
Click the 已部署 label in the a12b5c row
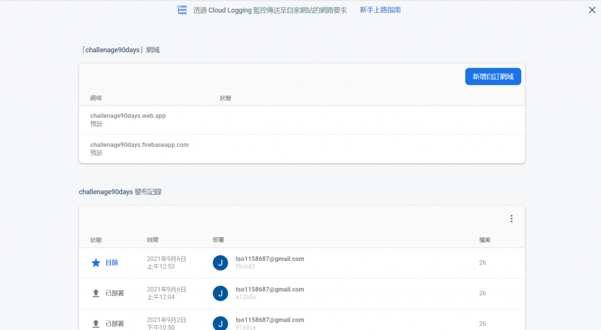114,293
